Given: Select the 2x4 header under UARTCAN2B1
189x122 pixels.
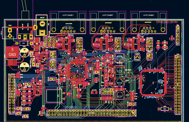Looking at the screenshot, I should tap(149, 45).
